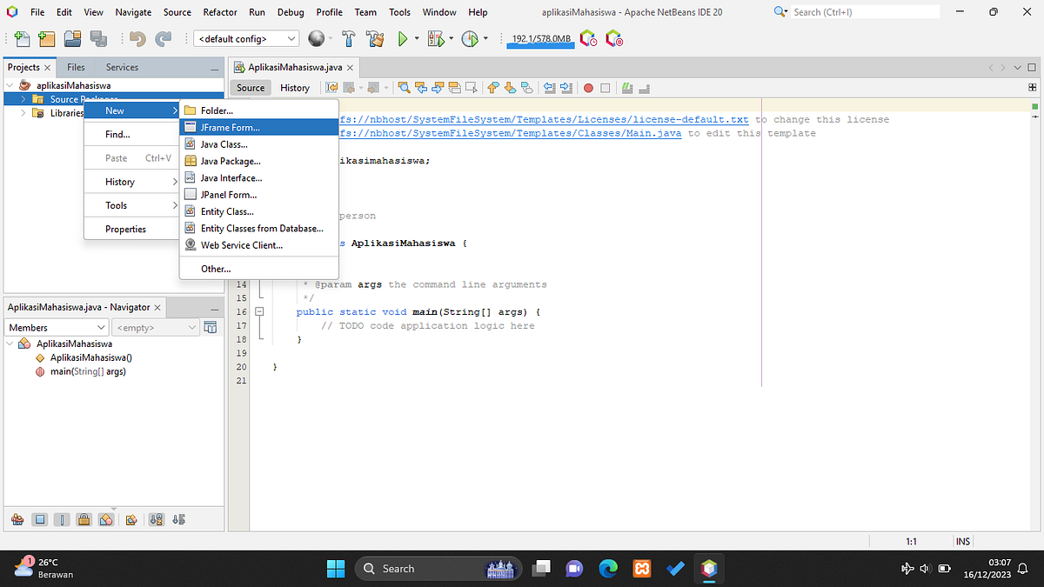Toggle Show Non-Public Members lock icon
Viewport: 1044px width, 587px height.
tap(84, 519)
